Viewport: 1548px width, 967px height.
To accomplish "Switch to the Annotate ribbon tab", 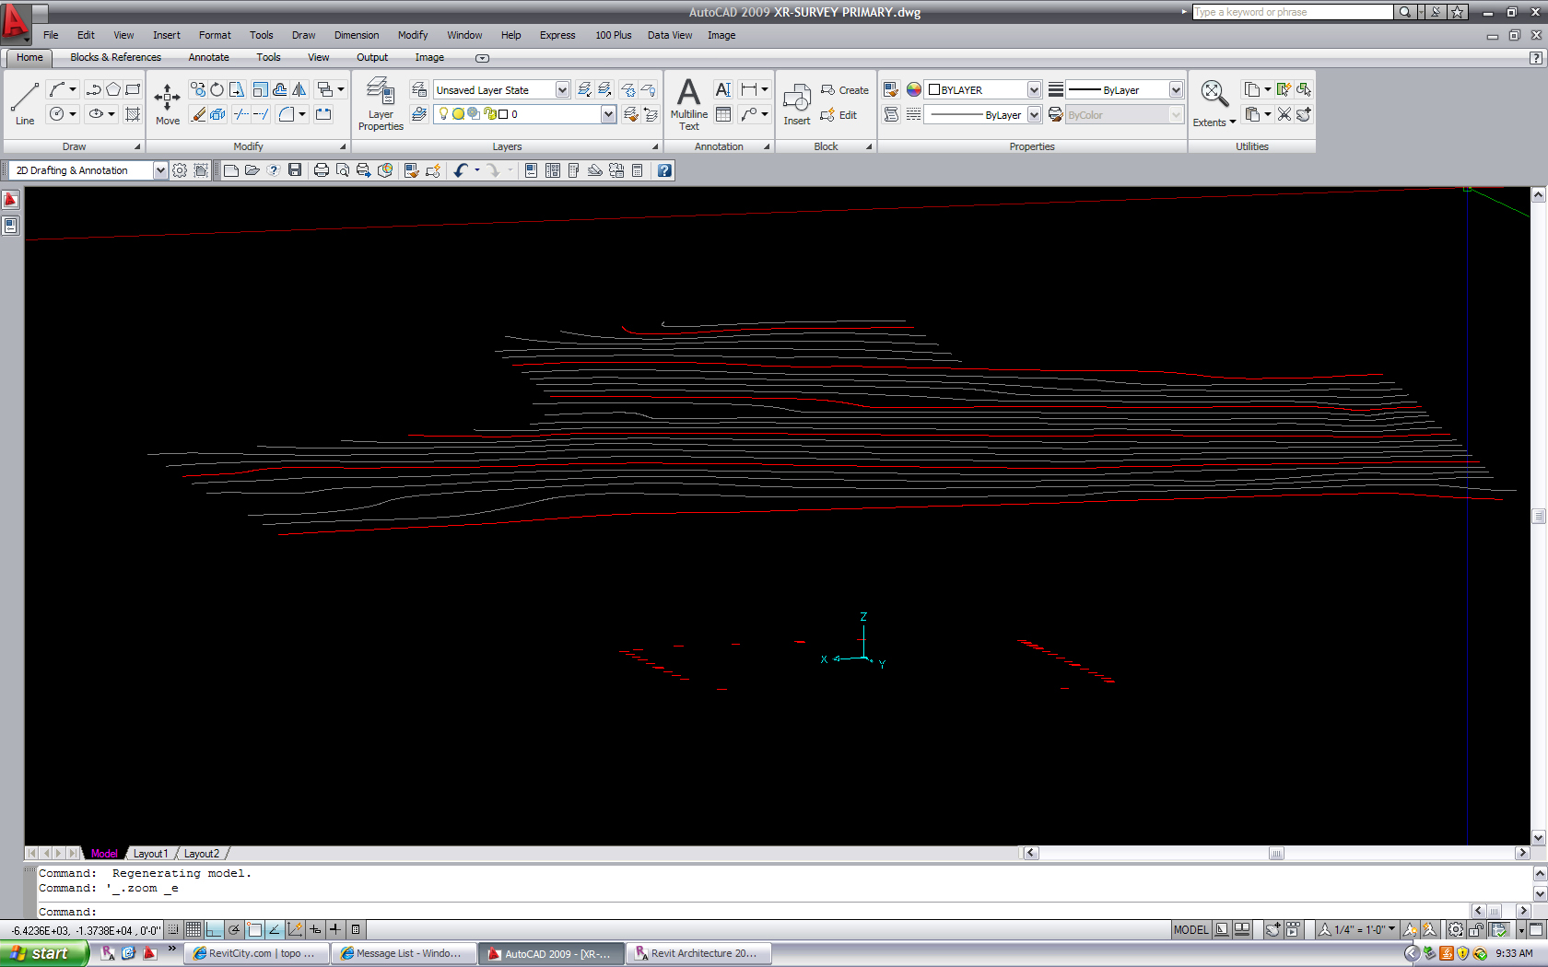I will click(x=208, y=57).
